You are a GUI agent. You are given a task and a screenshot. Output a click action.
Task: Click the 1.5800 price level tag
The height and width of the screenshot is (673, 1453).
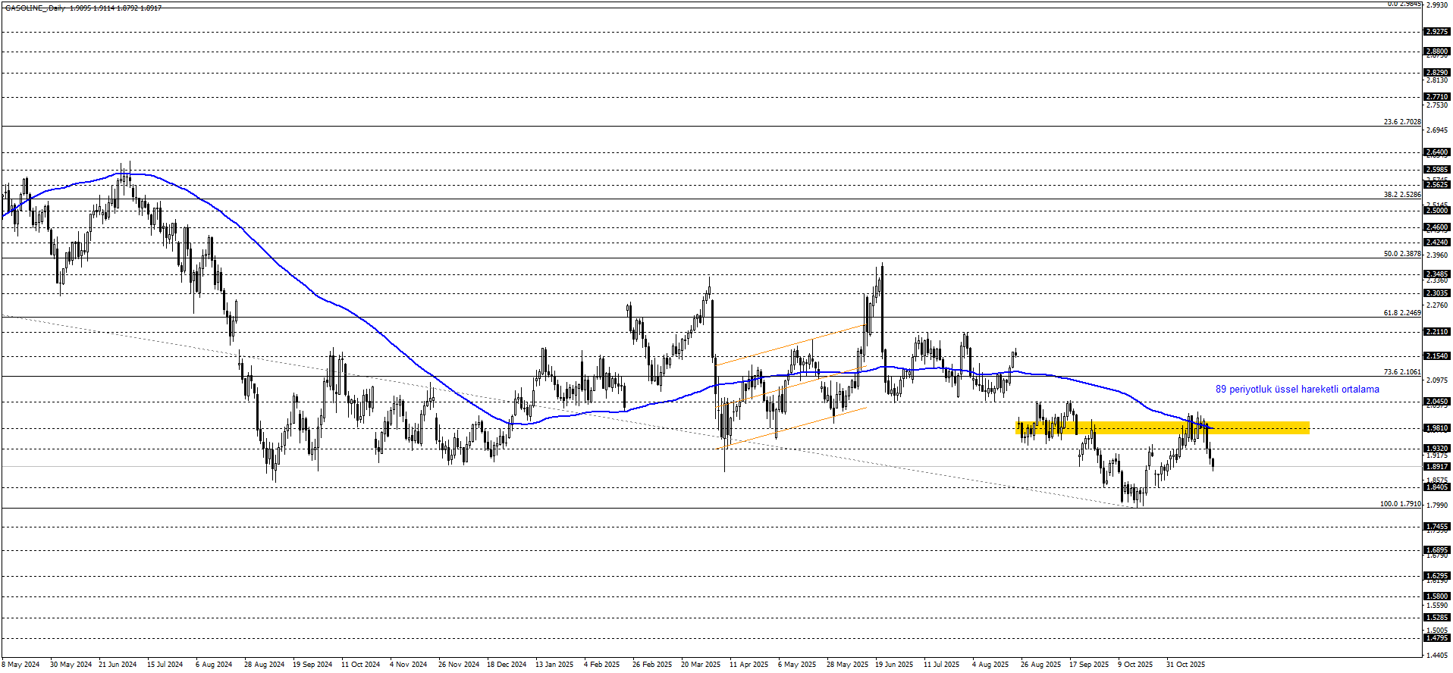1437,596
